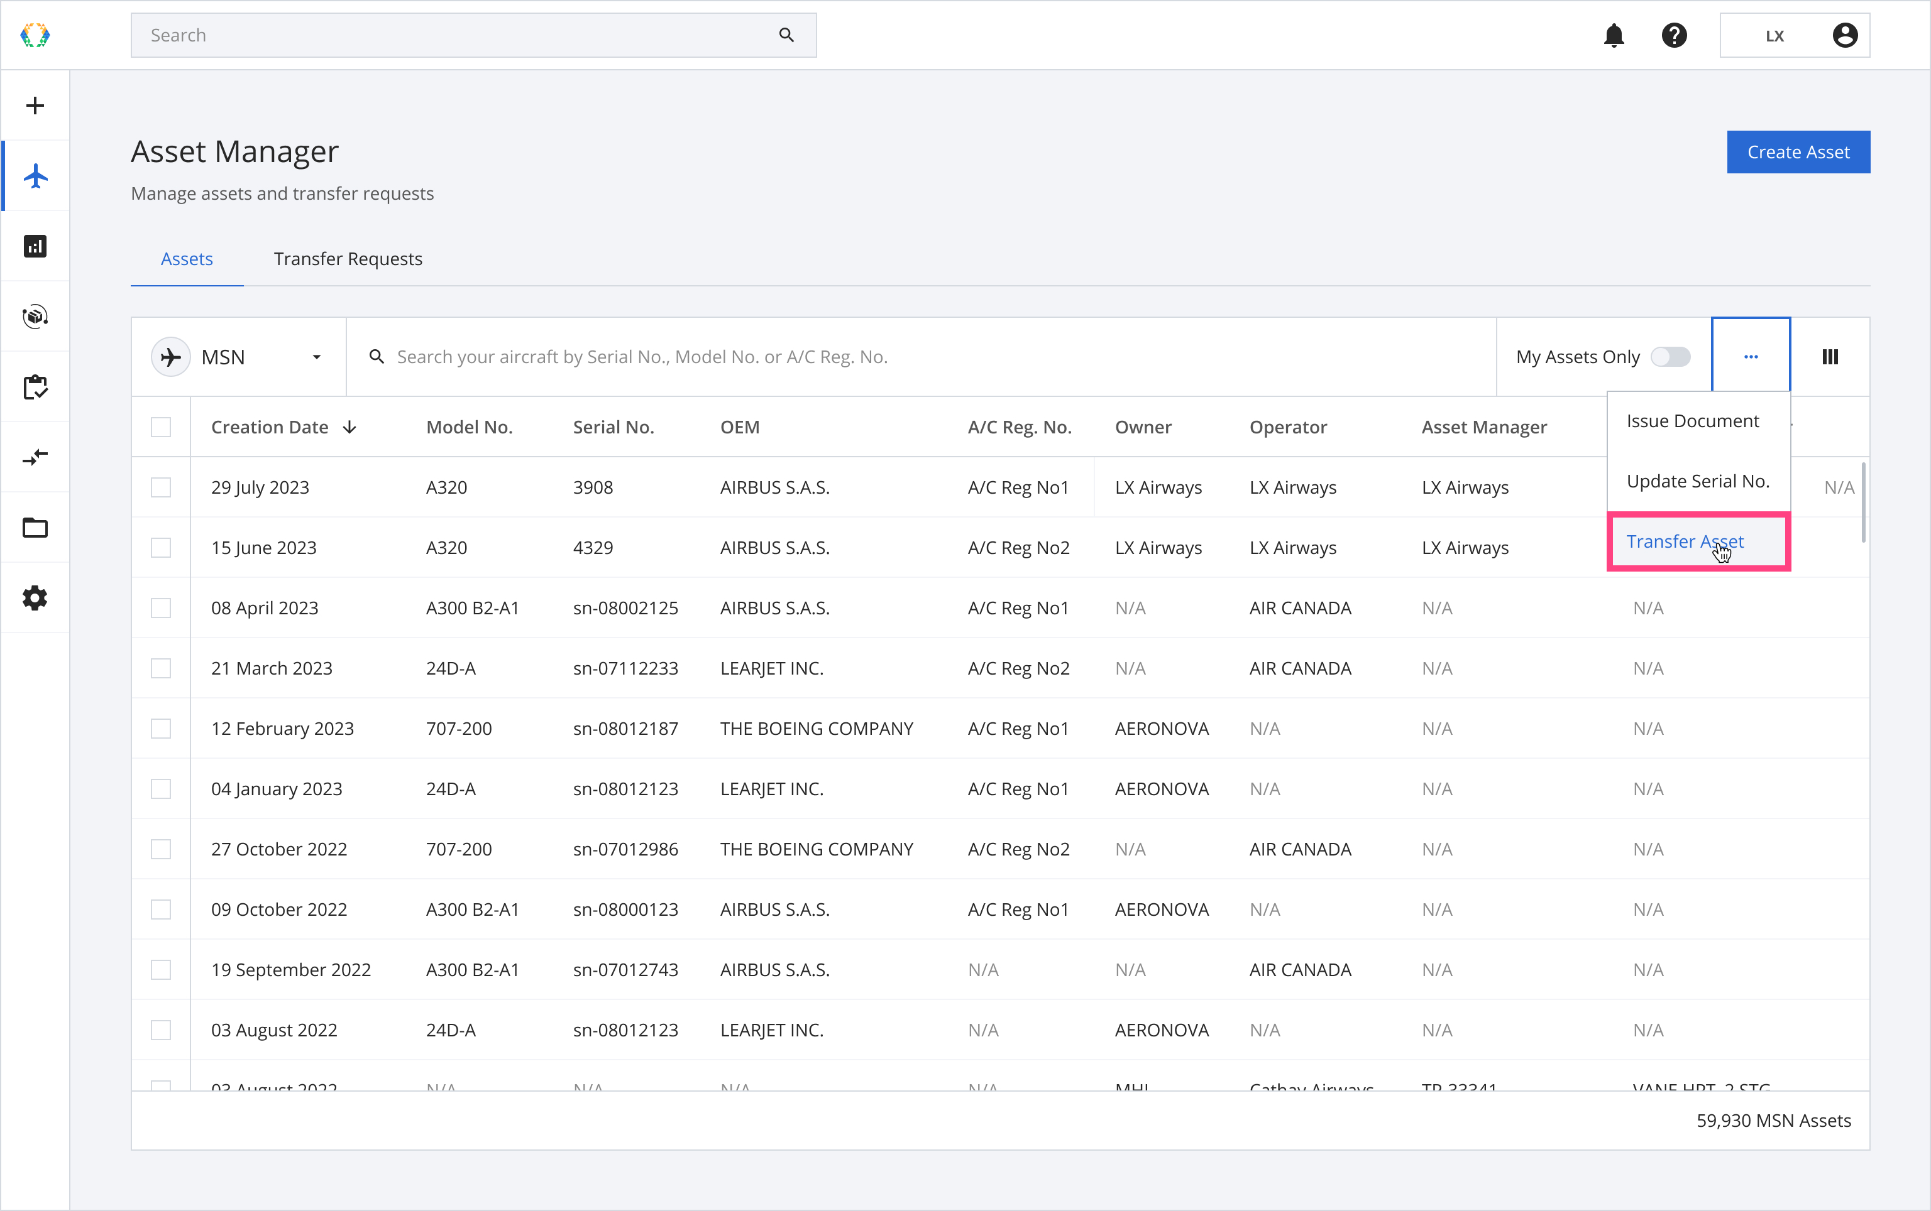Viewport: 1931px width, 1211px height.
Task: Click serial sn-07012986 cell
Action: pyautogui.click(x=625, y=850)
